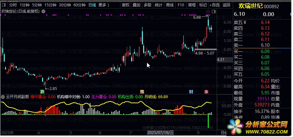Click the 6.88 high price label
Viewport: 293px width, 137px height.
pyautogui.click(x=197, y=17)
